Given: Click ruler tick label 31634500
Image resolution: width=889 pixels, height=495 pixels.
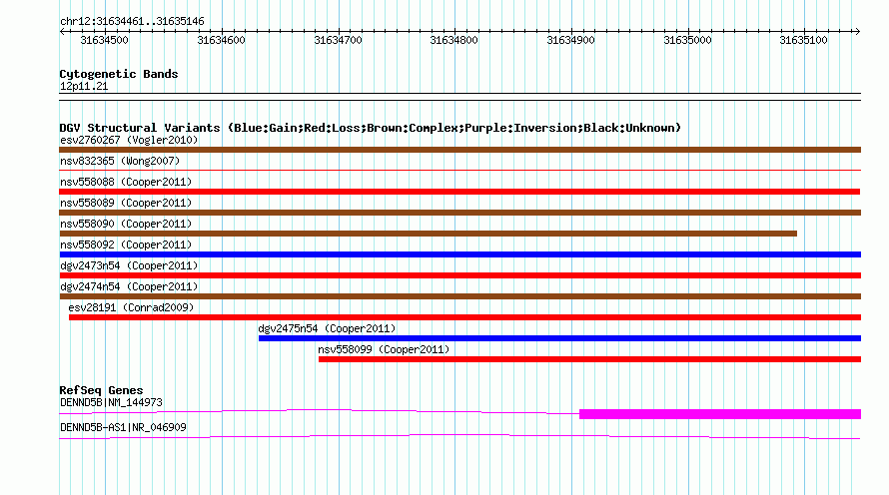Looking at the screenshot, I should [104, 40].
